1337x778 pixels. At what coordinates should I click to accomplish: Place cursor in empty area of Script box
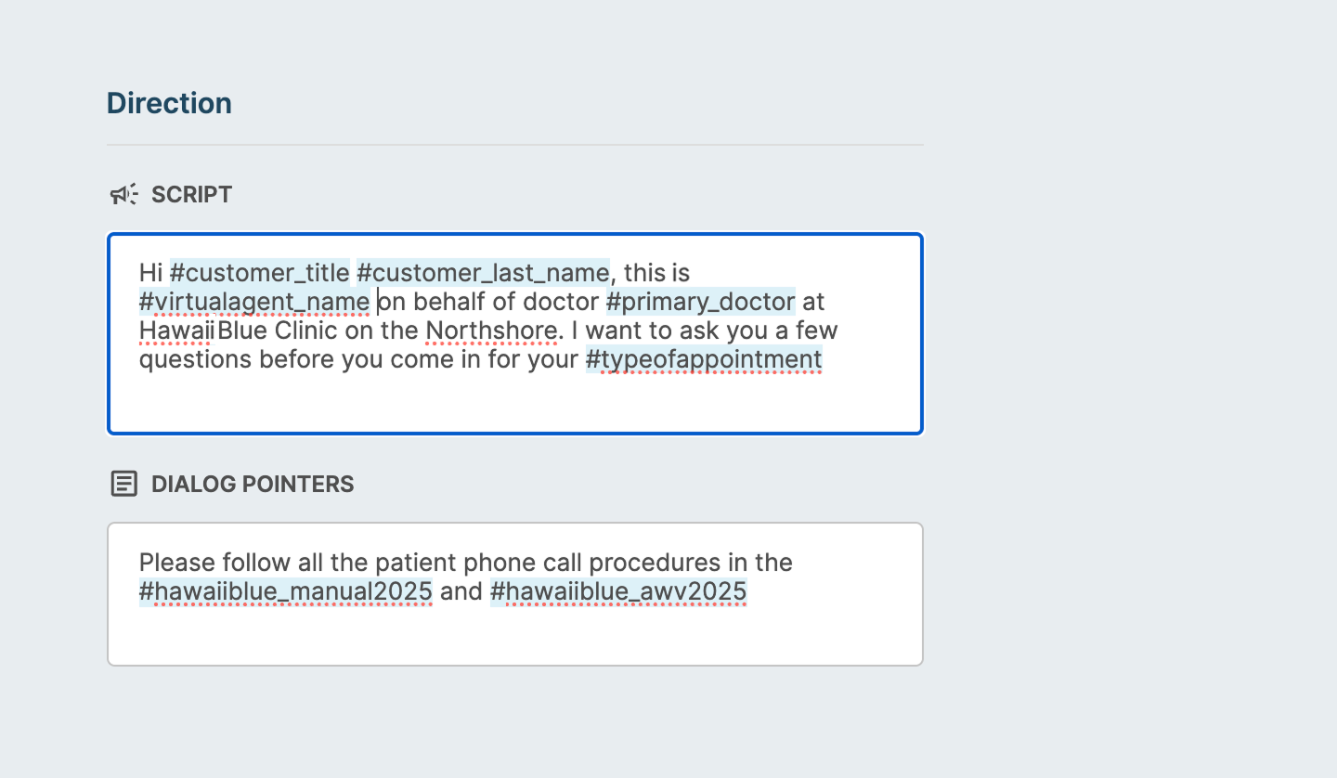click(515, 404)
